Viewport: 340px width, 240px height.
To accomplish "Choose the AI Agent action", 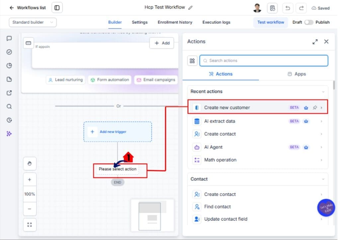I will pos(258,147).
